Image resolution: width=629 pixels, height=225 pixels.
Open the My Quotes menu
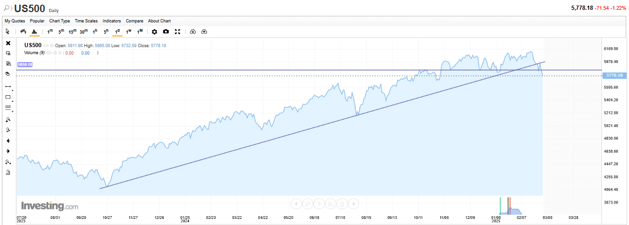pyautogui.click(x=15, y=21)
